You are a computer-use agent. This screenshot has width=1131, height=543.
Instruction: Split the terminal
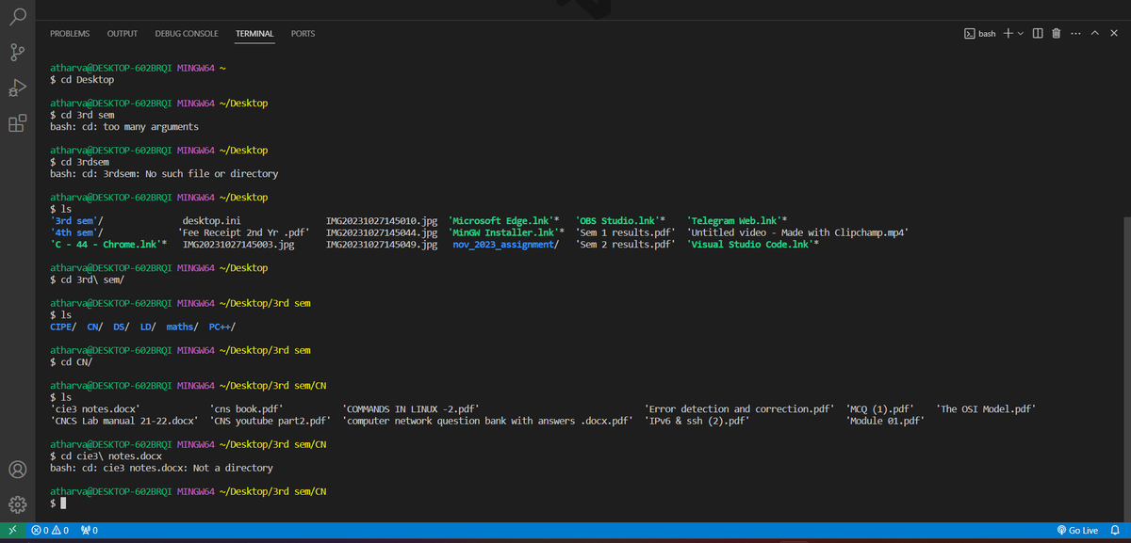pos(1038,33)
